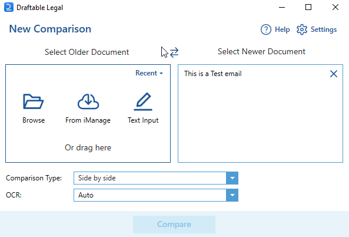Maximize the Draftable Legal window
The height and width of the screenshot is (237, 349).
(x=308, y=7)
